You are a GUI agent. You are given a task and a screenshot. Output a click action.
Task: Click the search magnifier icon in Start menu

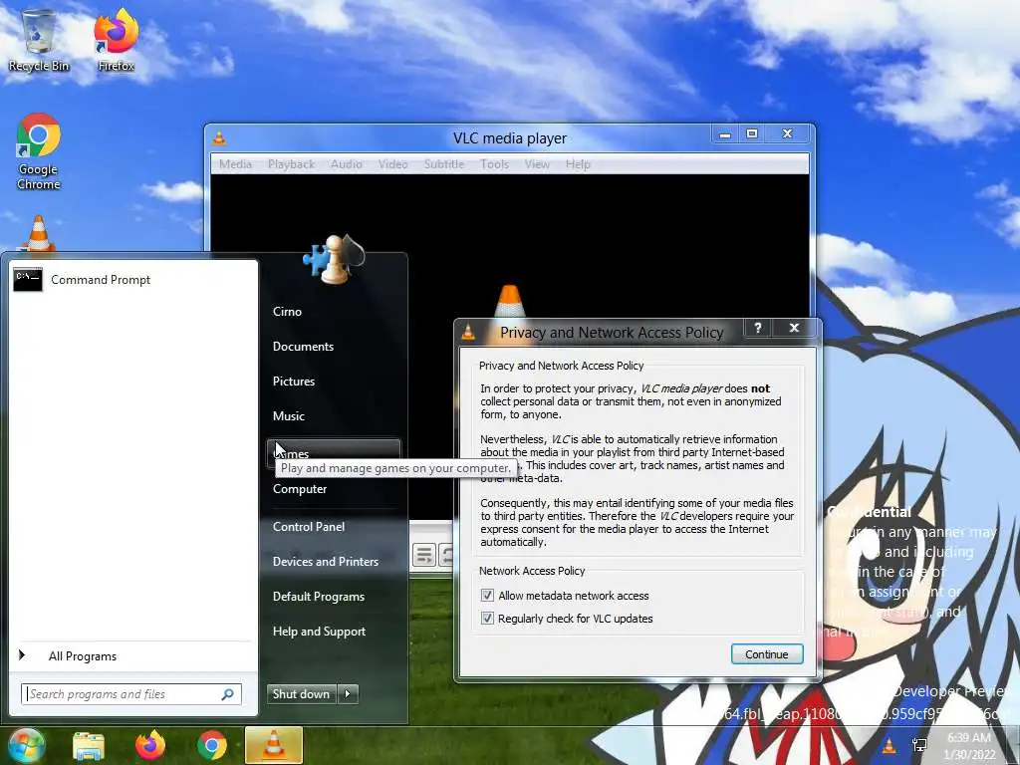tap(228, 694)
